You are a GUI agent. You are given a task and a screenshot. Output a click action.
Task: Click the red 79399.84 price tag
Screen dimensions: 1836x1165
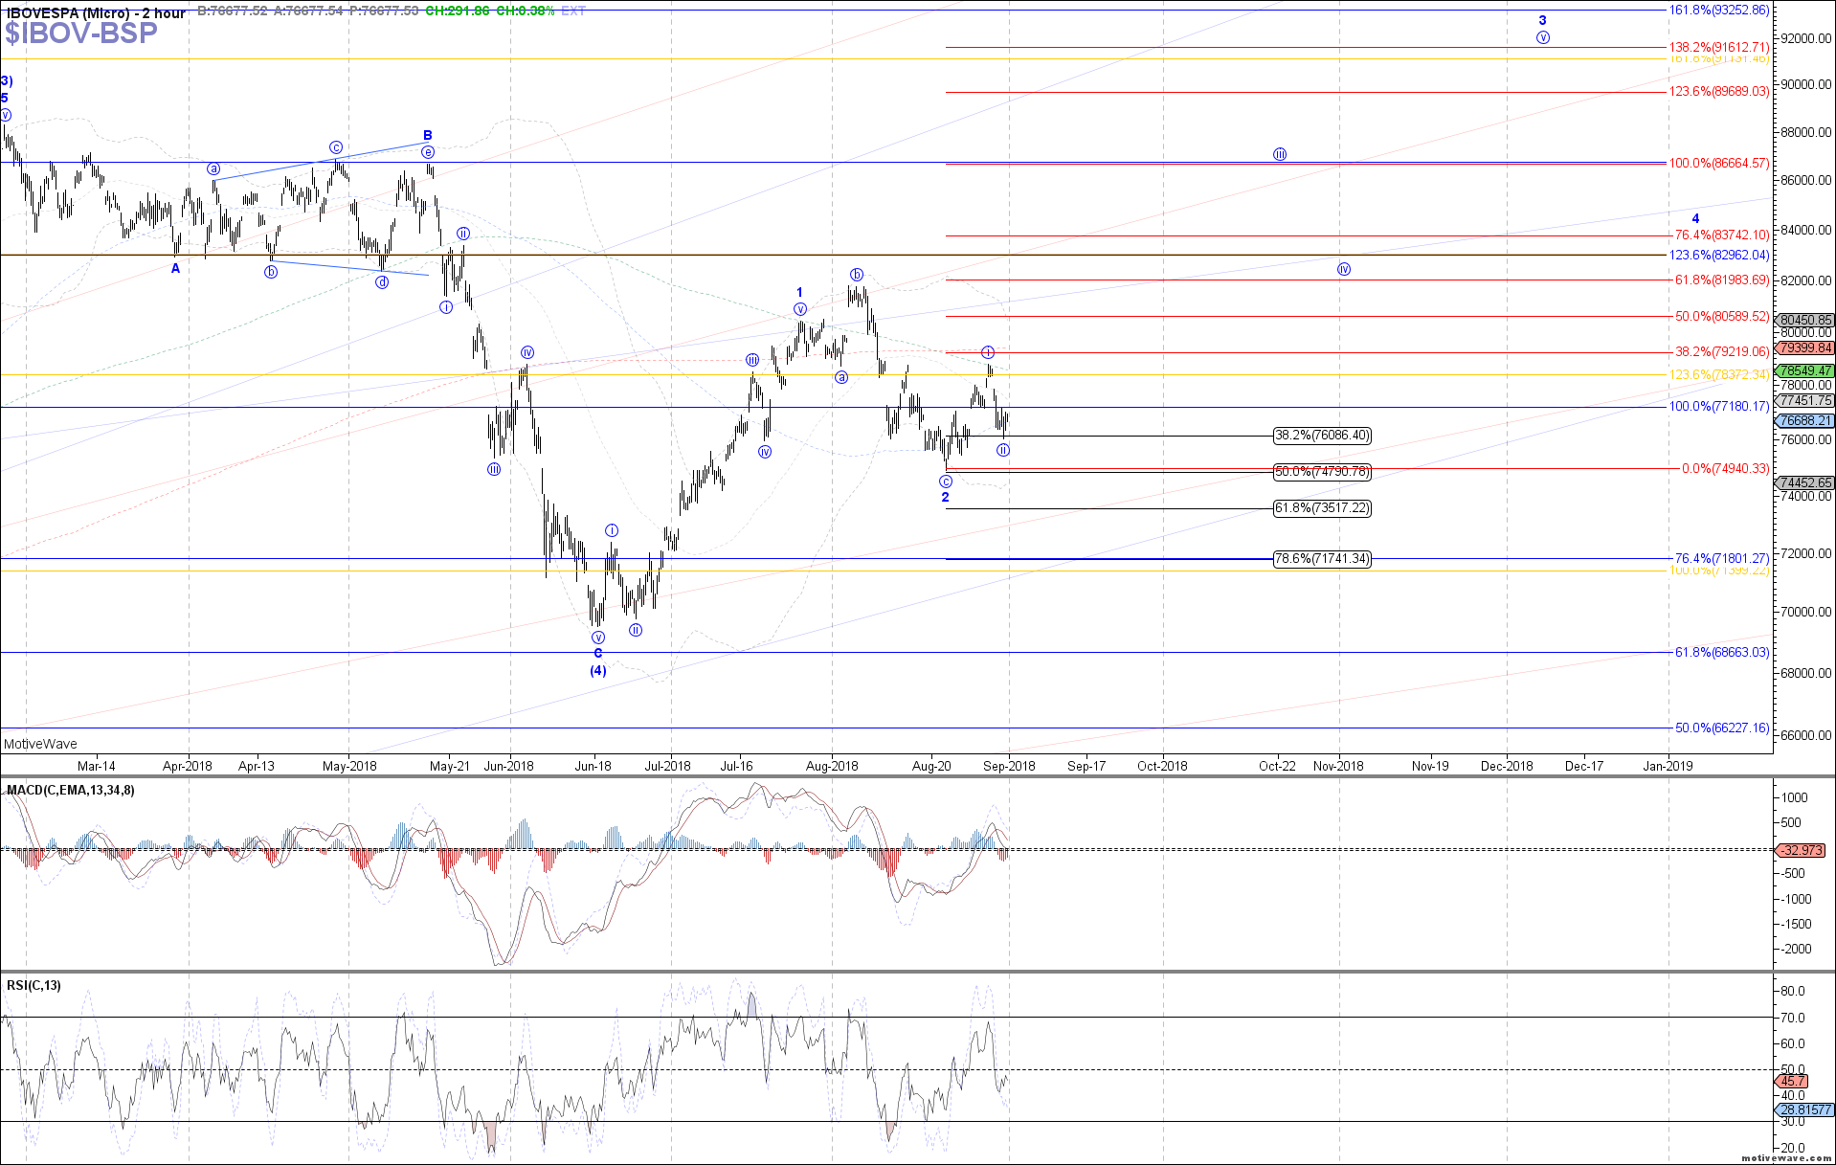[1805, 347]
